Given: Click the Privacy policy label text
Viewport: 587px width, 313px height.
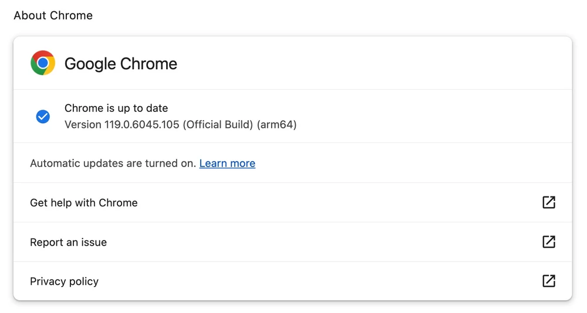Looking at the screenshot, I should tap(65, 281).
